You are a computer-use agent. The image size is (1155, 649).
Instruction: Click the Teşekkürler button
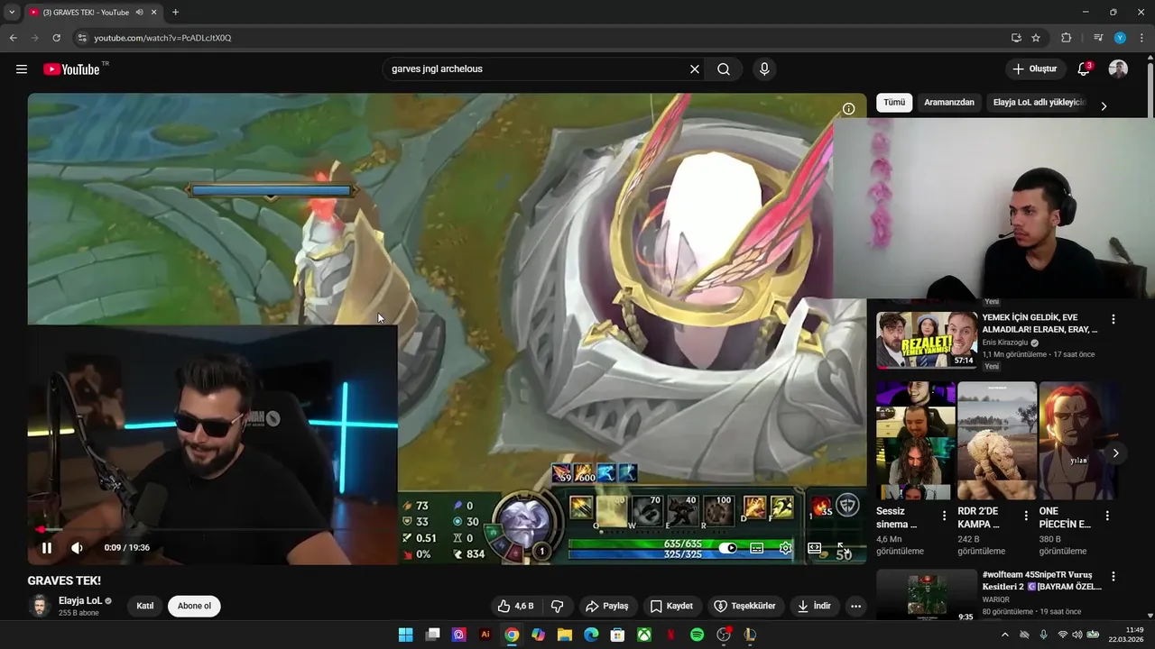pos(745,606)
